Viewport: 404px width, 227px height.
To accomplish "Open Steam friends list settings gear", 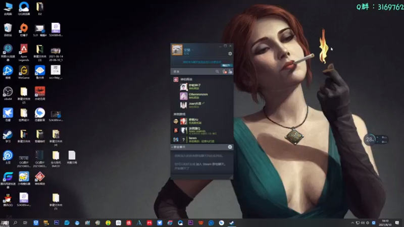I will (x=230, y=53).
